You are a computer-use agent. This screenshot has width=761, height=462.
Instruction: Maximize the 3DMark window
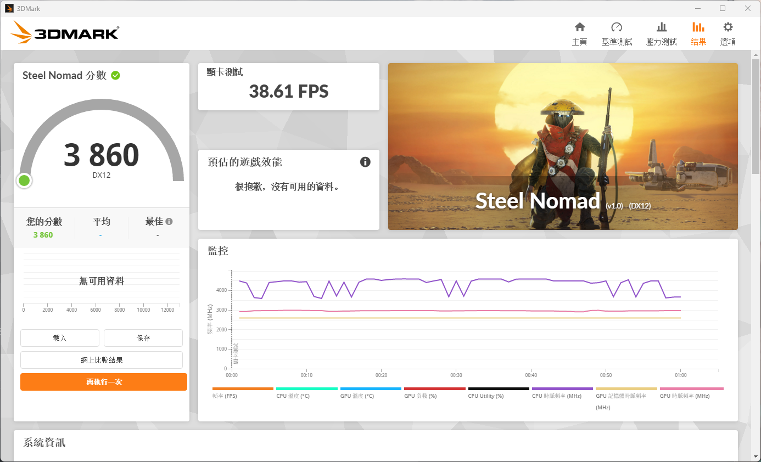723,8
